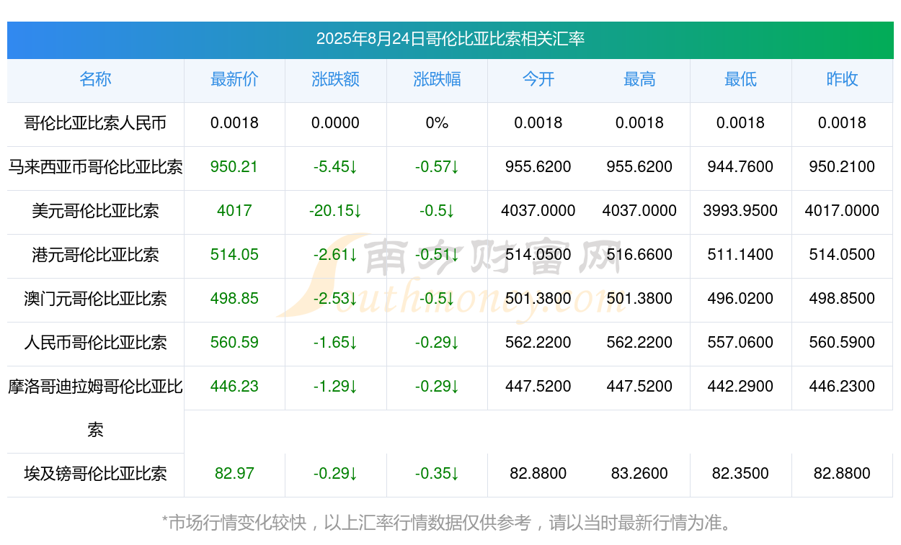Click the row name 哥伦比亚比索人民币
Viewport: 901px width, 545px height.
(95, 123)
